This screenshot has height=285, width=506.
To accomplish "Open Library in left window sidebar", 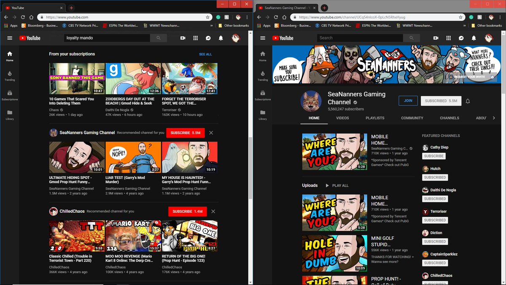I will [10, 115].
